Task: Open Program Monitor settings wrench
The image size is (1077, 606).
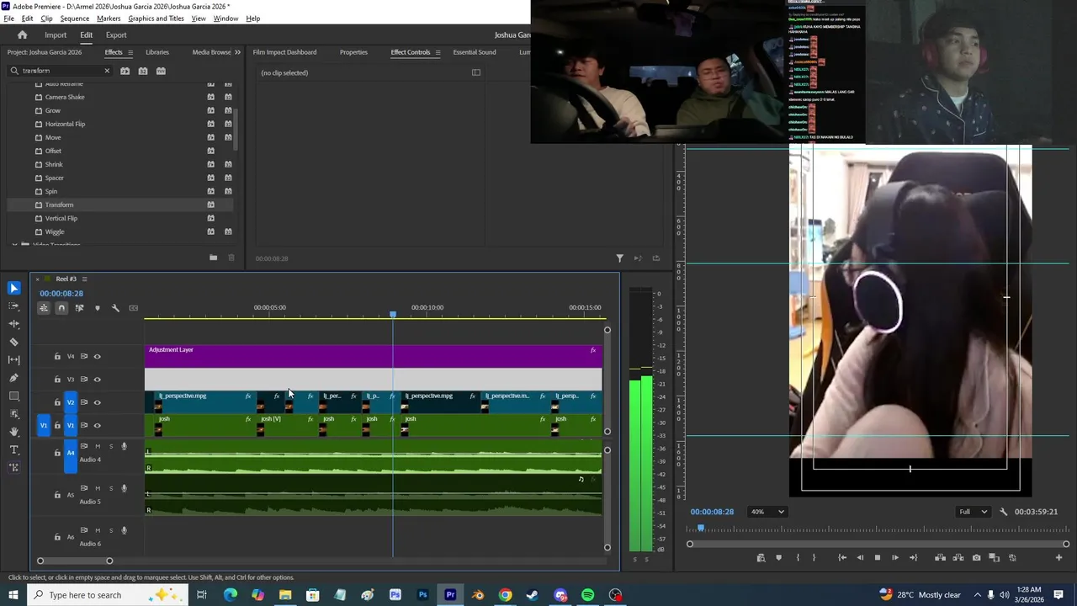Action: click(x=1003, y=512)
